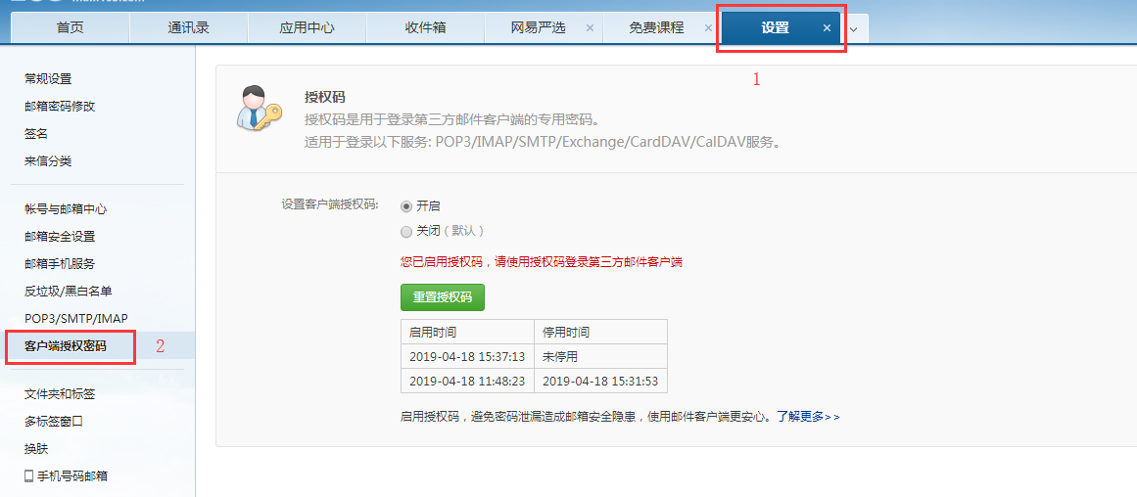
Task: Open 常规设置 in sidebar
Action: [x=48, y=79]
